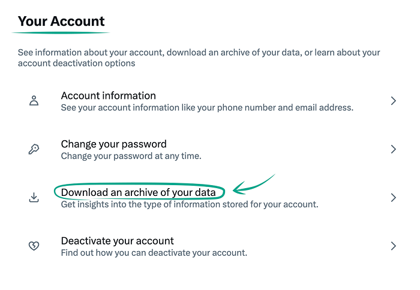Screen dimensions: 420x290
Task: Click the Your Account heading
Action: click(x=61, y=22)
